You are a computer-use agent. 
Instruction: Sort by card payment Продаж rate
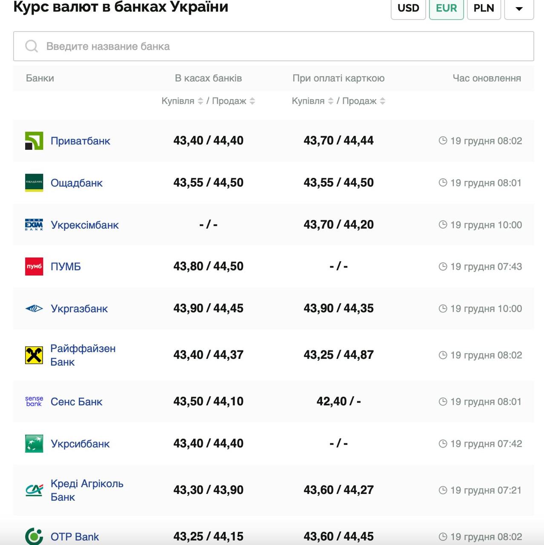pyautogui.click(x=383, y=101)
